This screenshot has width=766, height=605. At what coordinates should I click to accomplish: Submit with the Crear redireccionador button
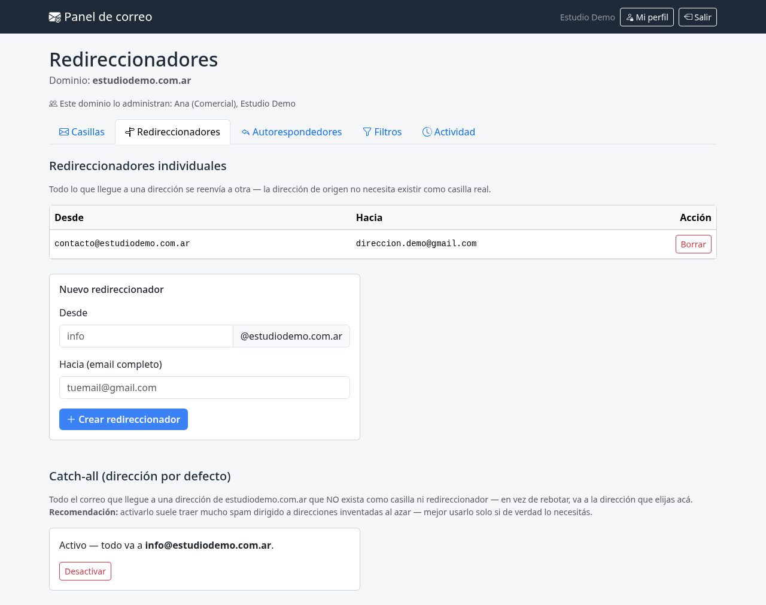pyautogui.click(x=123, y=419)
